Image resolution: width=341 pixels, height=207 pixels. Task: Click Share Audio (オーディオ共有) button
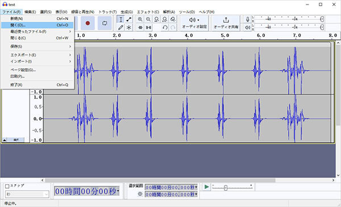pos(226,23)
